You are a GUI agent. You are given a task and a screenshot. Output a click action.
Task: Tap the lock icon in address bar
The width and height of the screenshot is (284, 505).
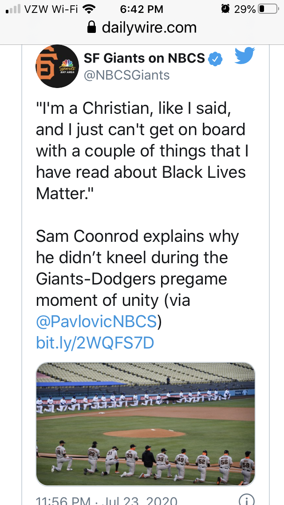92,28
